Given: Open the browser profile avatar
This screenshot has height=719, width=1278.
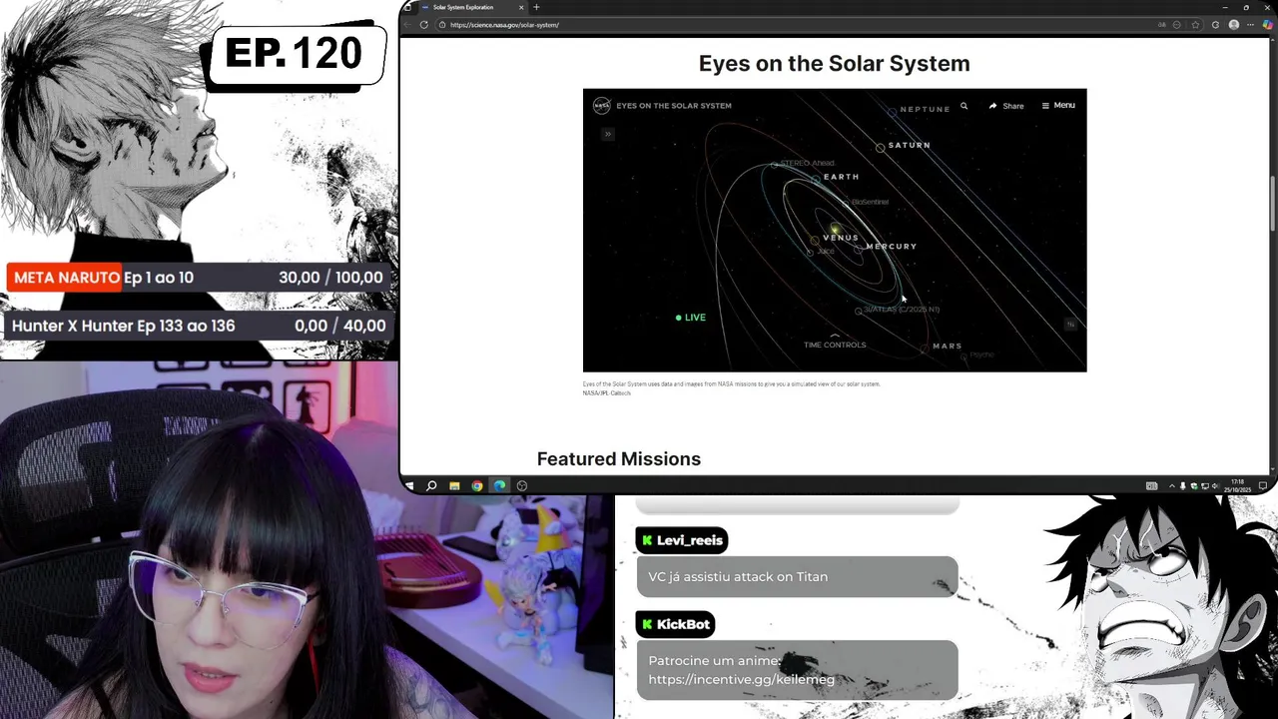Looking at the screenshot, I should (x=1234, y=25).
